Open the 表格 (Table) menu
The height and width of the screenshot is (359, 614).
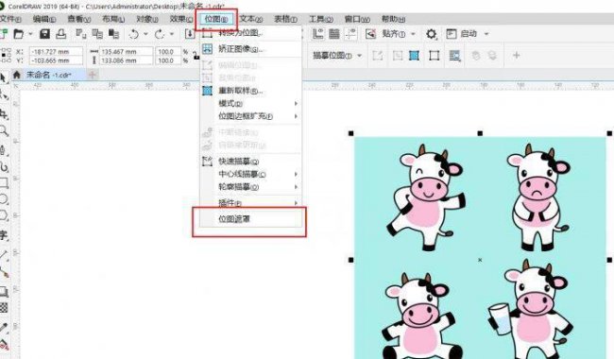click(x=285, y=19)
